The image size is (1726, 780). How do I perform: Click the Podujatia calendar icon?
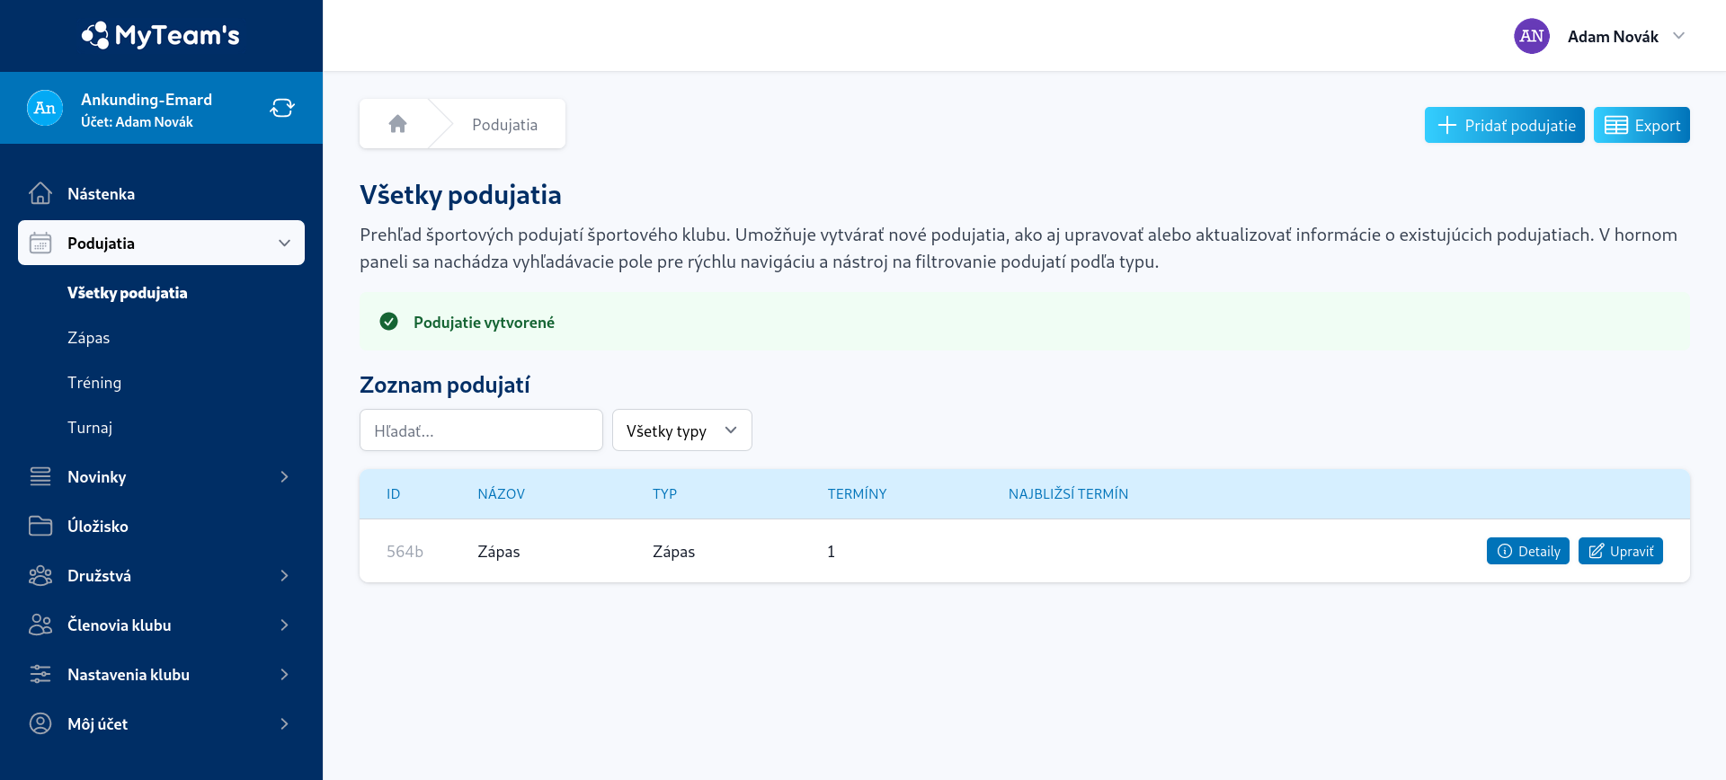pos(40,243)
